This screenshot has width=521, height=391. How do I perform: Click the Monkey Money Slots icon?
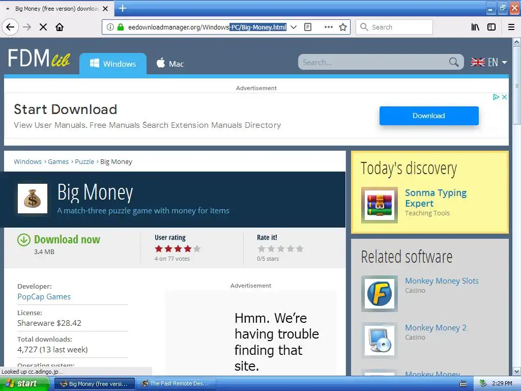click(380, 294)
